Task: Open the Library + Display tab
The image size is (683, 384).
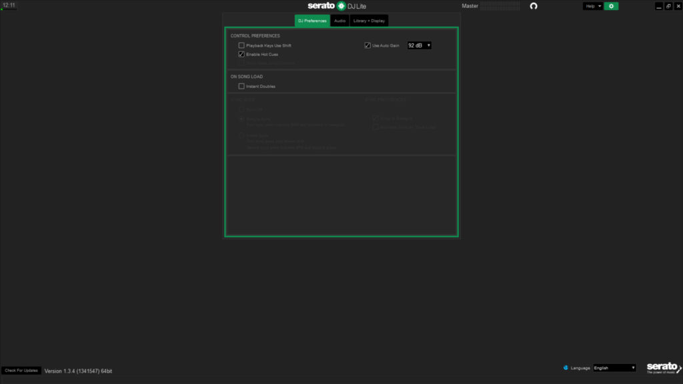Action: 369,21
